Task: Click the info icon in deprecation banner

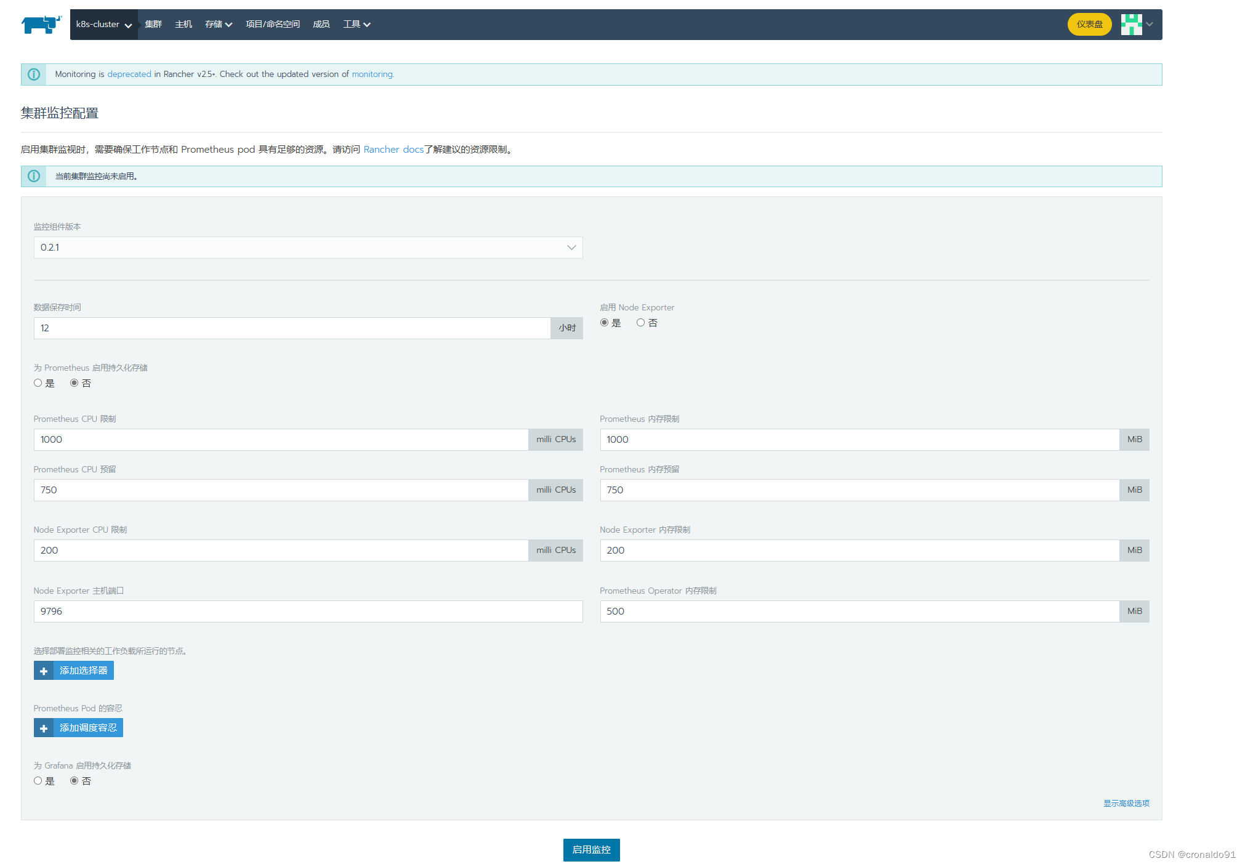Action: click(34, 75)
